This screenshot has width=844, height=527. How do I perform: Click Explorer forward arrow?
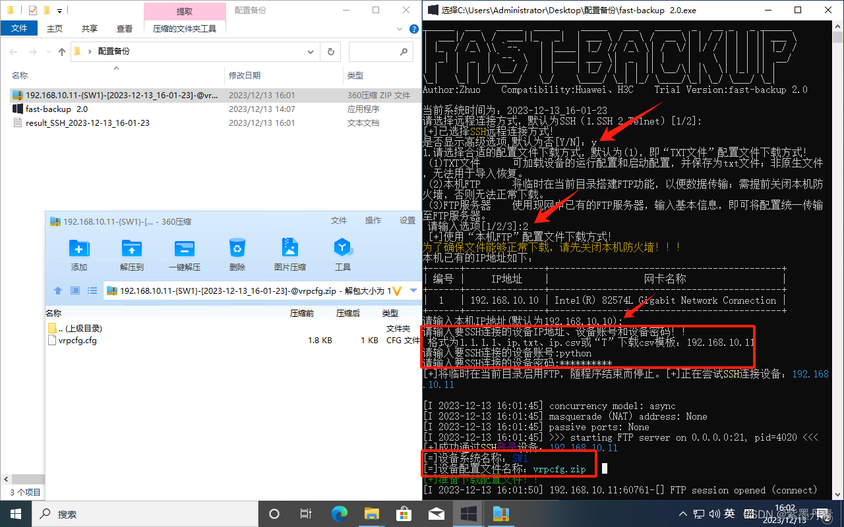coord(34,51)
